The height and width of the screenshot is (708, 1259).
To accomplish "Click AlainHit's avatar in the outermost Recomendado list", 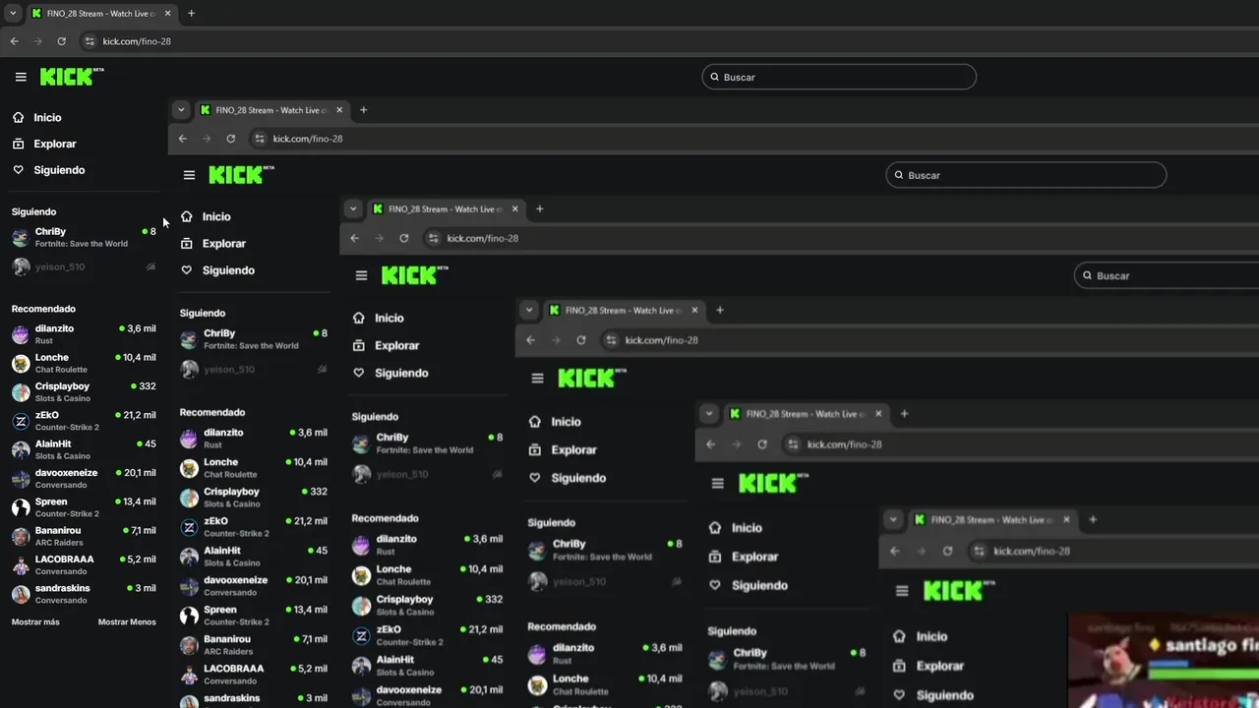I will click(x=21, y=449).
